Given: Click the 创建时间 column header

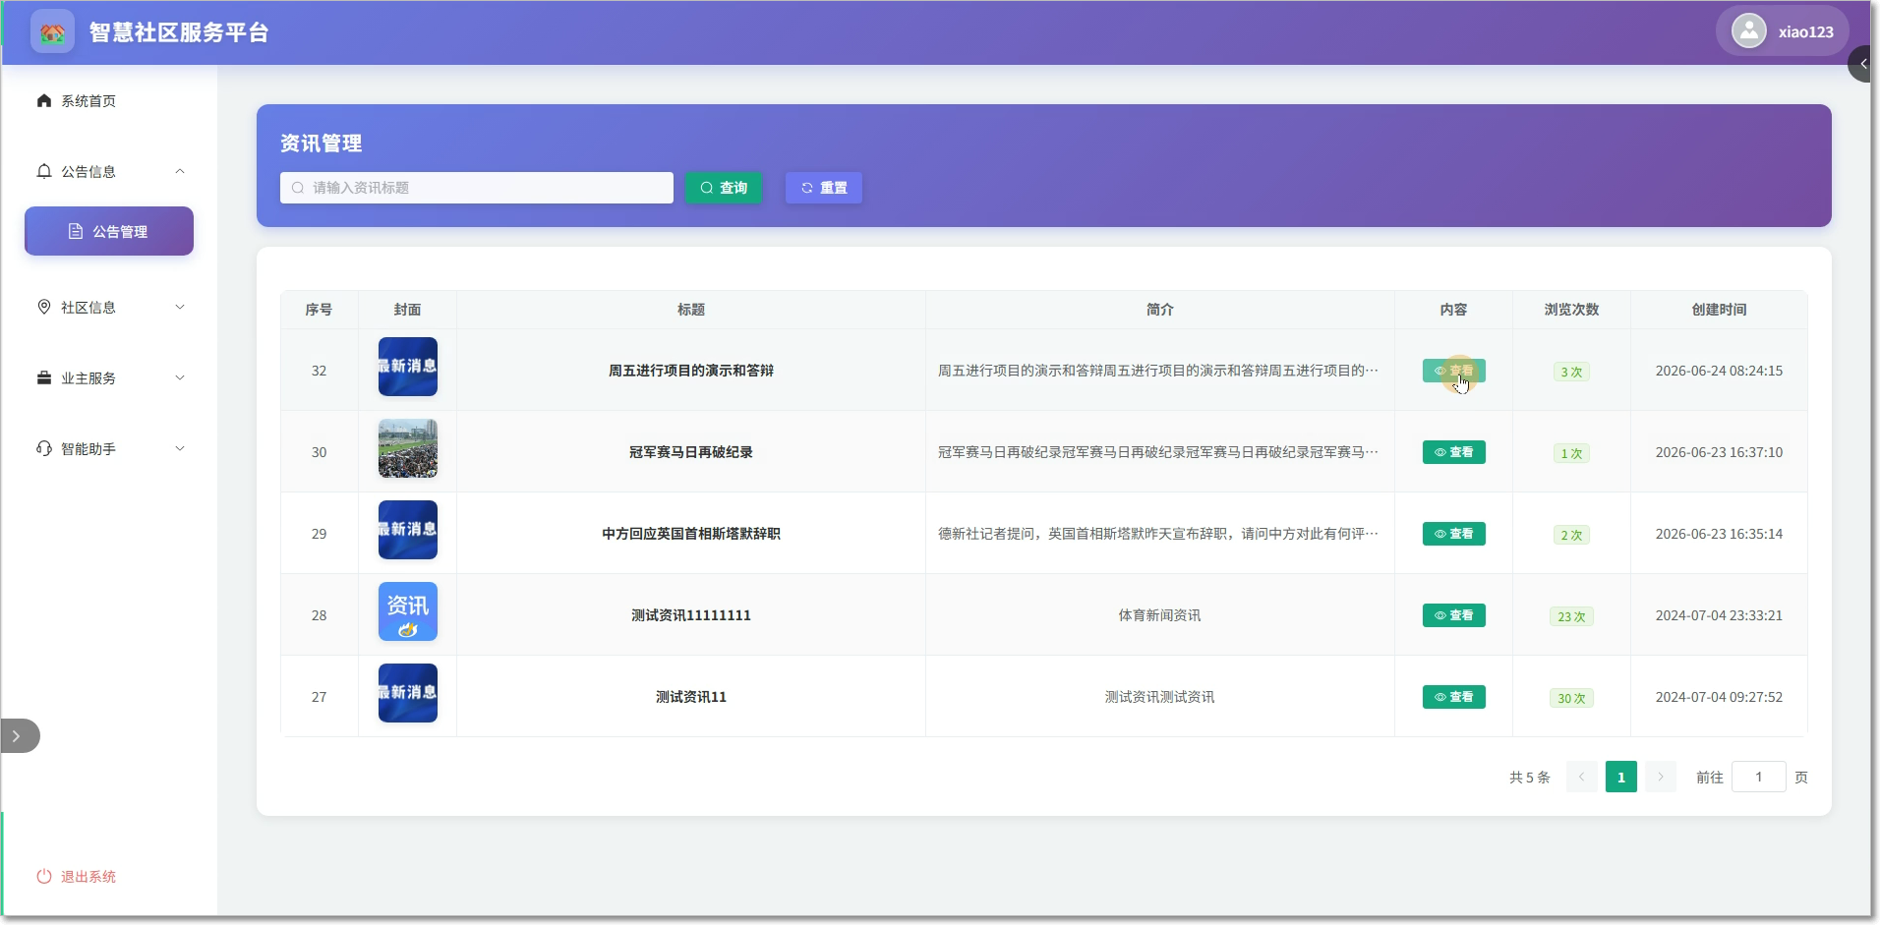Looking at the screenshot, I should (x=1719, y=310).
